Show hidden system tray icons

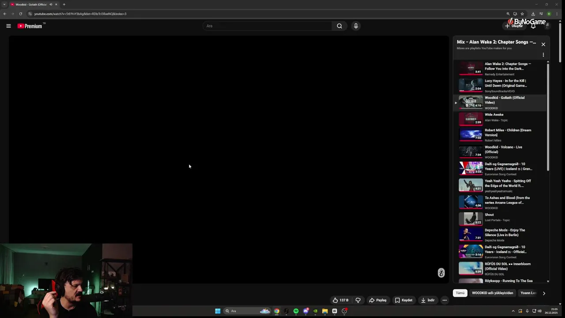pyautogui.click(x=513, y=311)
